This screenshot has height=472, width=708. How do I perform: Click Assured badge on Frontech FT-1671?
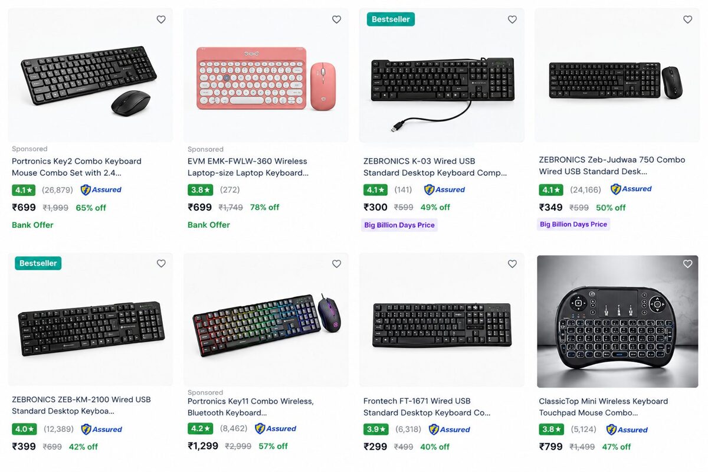450,430
